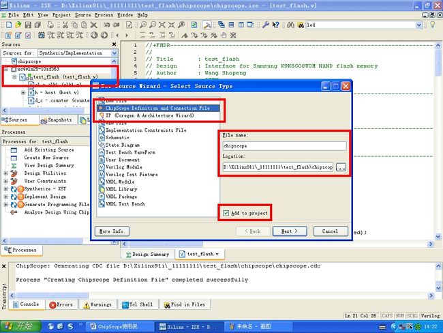The image size is (443, 333).
Task: Open the Sources for dropdown
Action: 114,53
